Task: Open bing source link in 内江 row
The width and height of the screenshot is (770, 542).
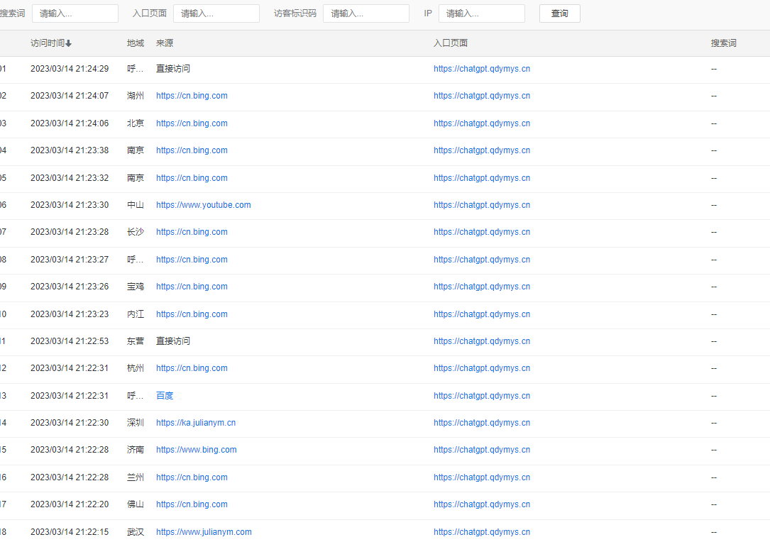Action: 192,314
